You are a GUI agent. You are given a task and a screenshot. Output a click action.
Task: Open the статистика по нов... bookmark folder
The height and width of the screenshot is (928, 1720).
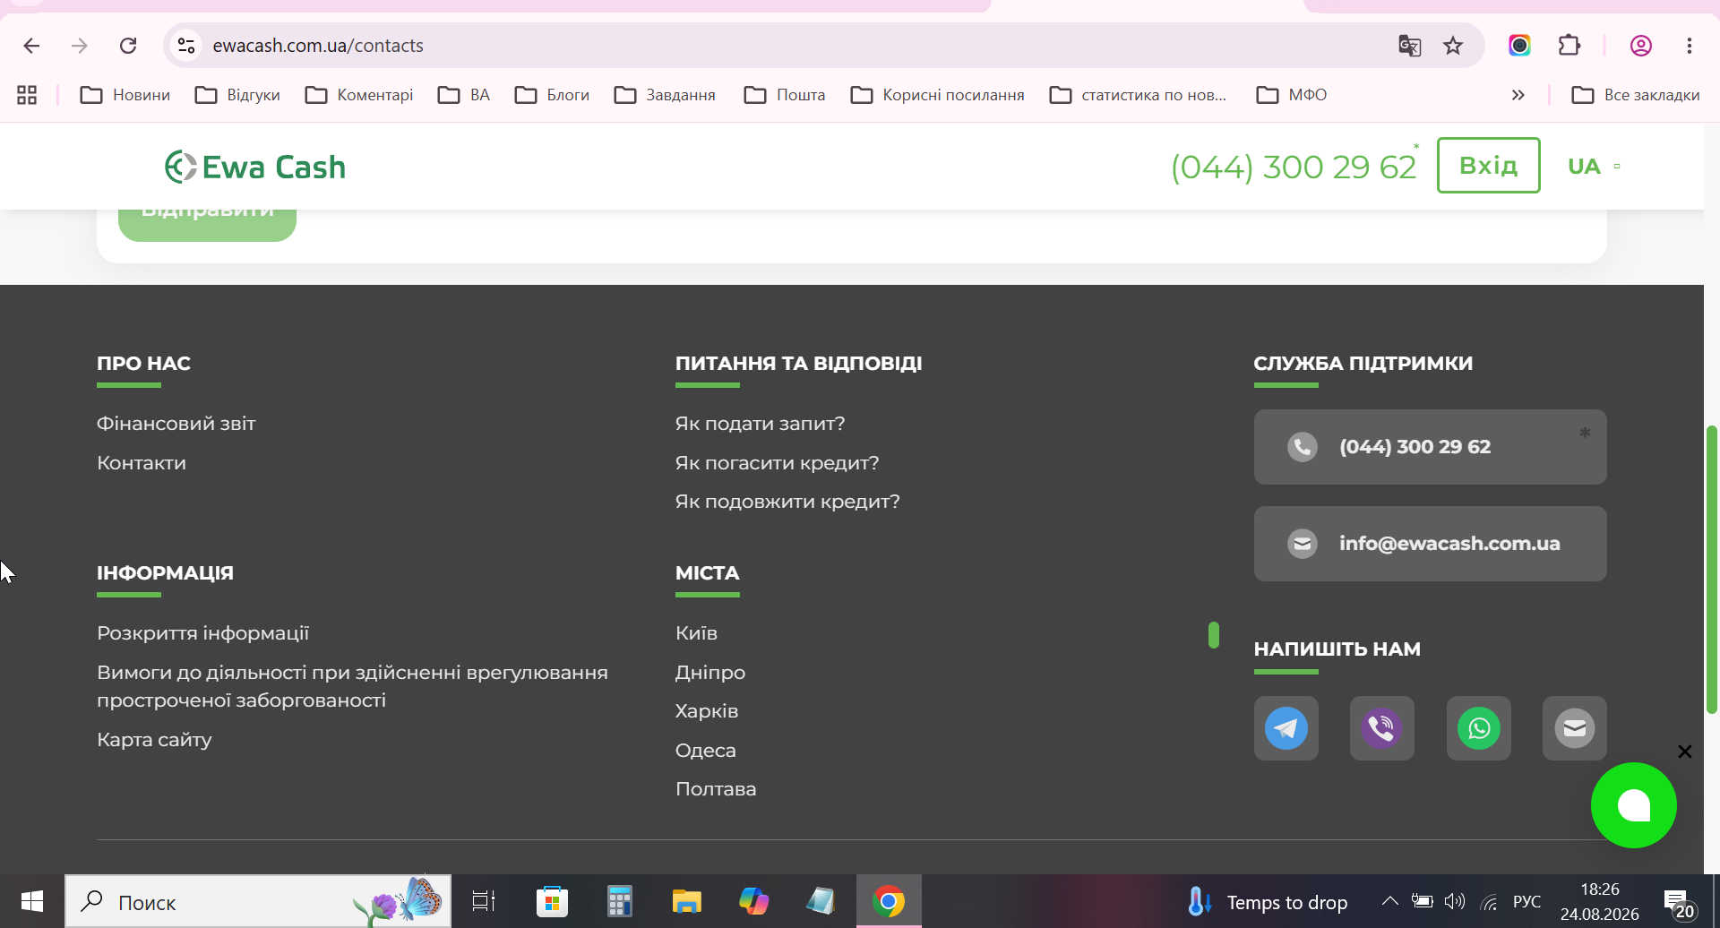(1138, 95)
